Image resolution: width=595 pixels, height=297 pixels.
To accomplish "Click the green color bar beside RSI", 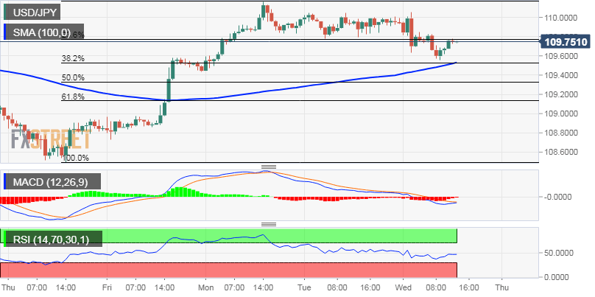I will click(x=6, y=239).
